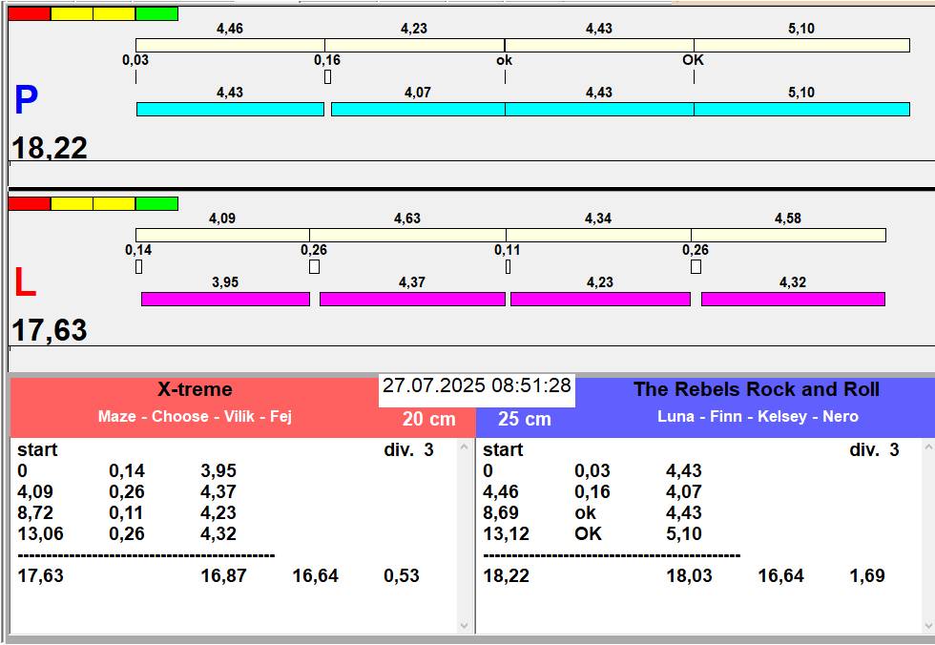
Task: Click the marker box below 0,14 in L lane
Action: click(138, 267)
